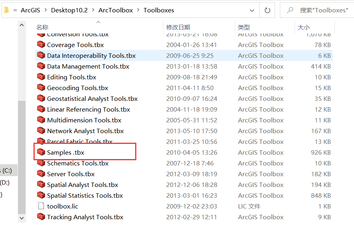354x228 pixels.
Task: Click the Geocoding Tools toolbox icon
Action: pyautogui.click(x=41, y=88)
